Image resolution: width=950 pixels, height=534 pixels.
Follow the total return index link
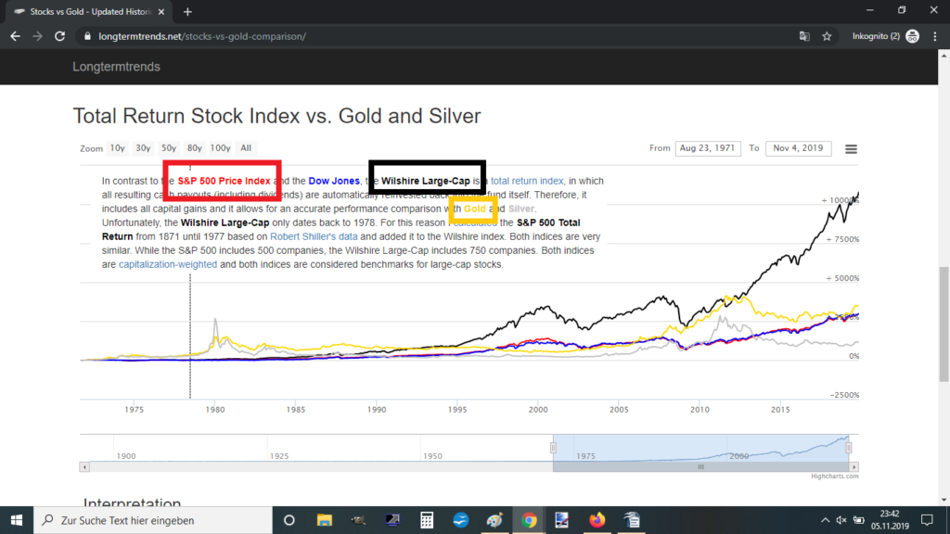527,181
